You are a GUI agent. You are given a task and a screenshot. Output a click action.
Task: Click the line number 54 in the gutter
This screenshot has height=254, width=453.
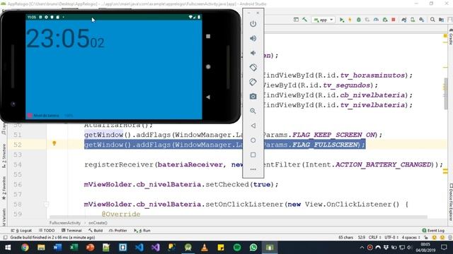click(x=18, y=164)
